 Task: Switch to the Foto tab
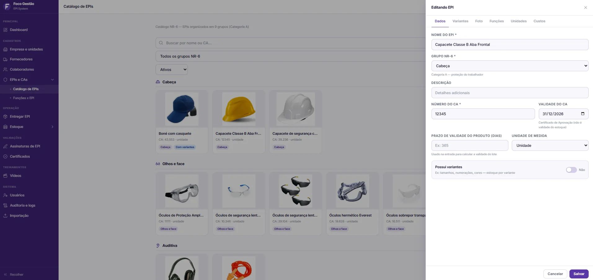click(479, 21)
